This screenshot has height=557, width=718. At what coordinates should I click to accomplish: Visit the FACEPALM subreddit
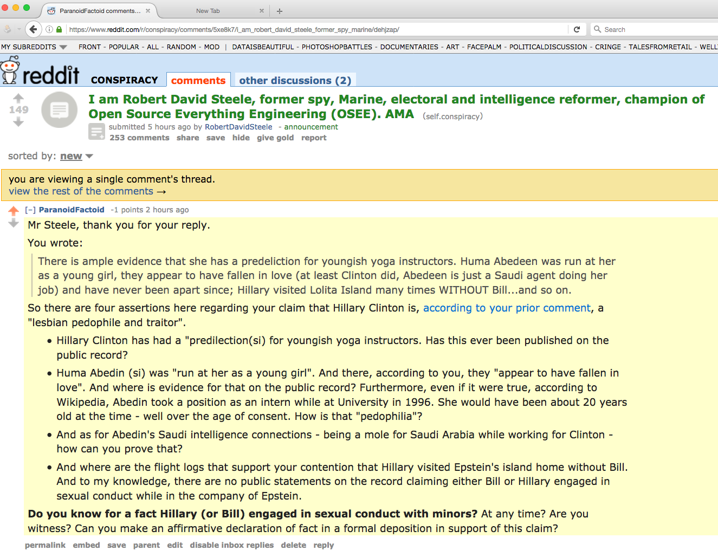484,47
